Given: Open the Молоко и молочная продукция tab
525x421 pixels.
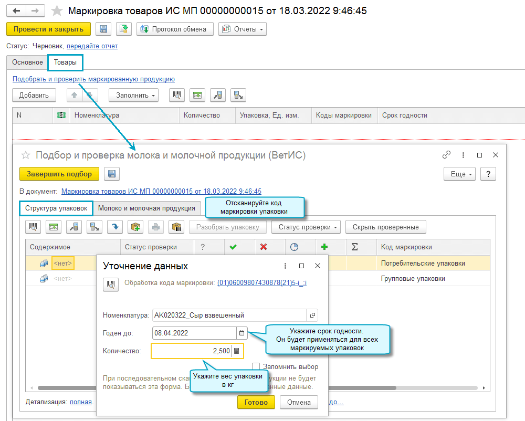Looking at the screenshot, I should coord(146,208).
